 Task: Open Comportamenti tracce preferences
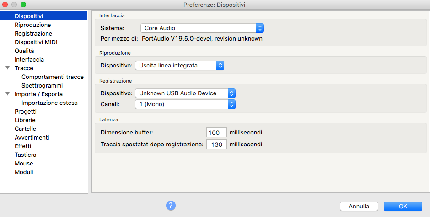53,77
